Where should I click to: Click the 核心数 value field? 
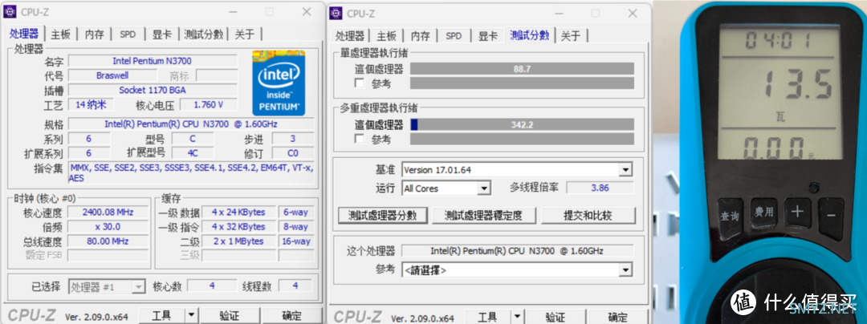[212, 286]
